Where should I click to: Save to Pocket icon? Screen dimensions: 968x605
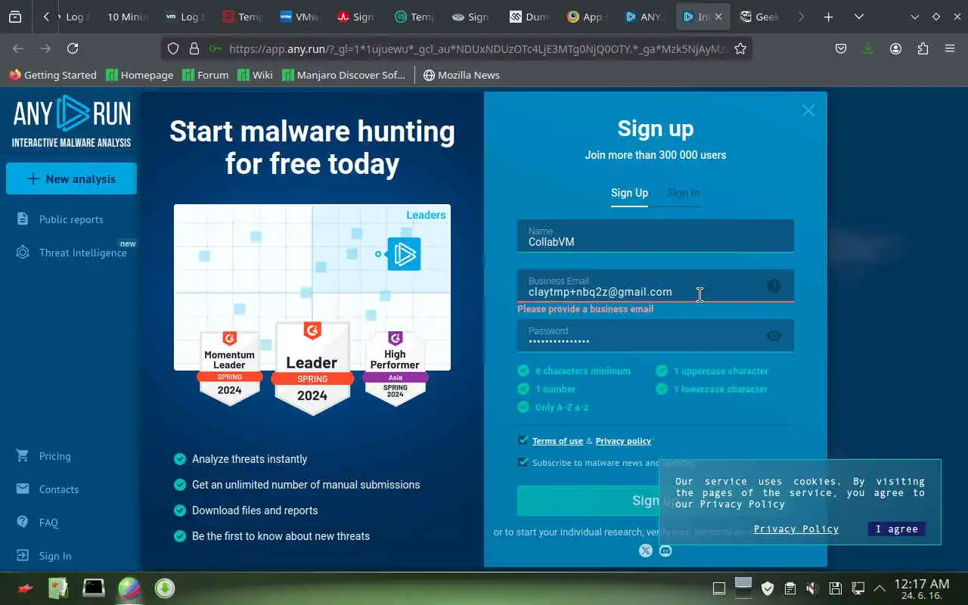tap(841, 48)
